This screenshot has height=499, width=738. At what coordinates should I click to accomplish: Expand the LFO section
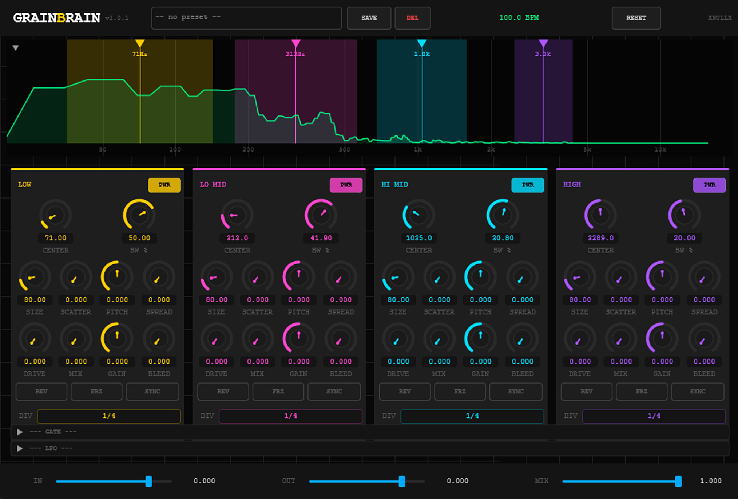coord(20,448)
